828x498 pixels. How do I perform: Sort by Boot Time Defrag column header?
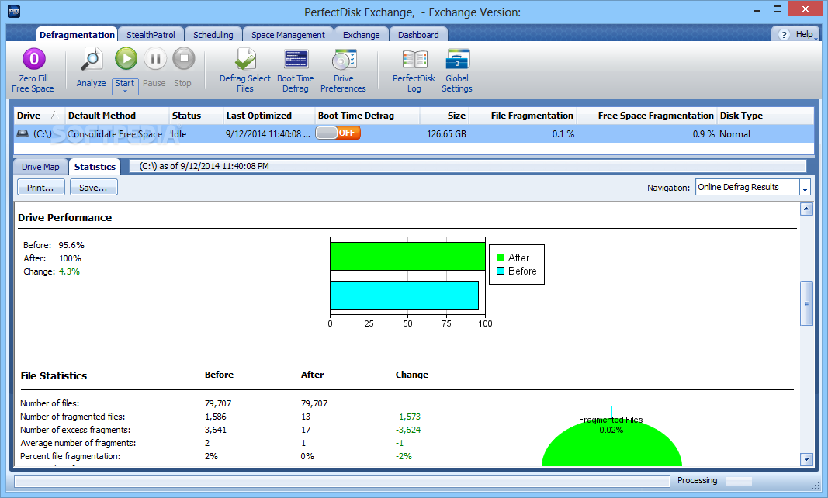click(x=367, y=116)
